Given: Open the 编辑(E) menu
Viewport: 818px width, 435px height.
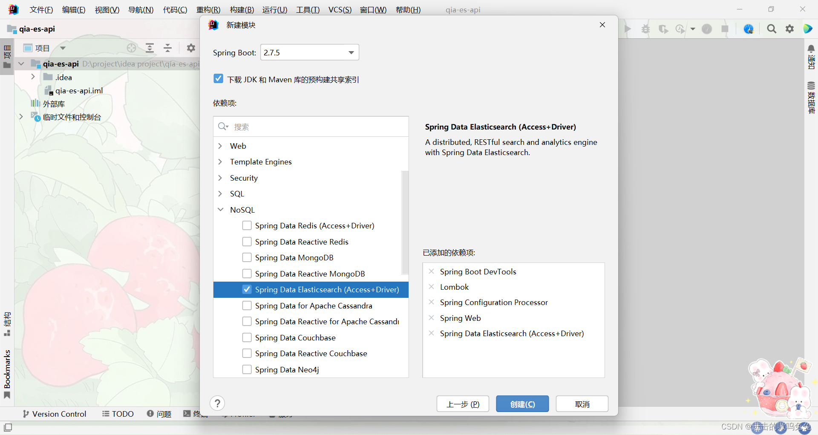Looking at the screenshot, I should 74,10.
